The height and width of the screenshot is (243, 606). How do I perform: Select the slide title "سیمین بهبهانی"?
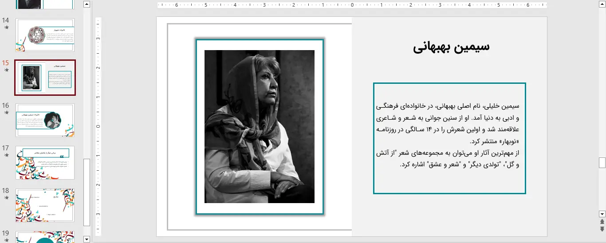click(451, 47)
